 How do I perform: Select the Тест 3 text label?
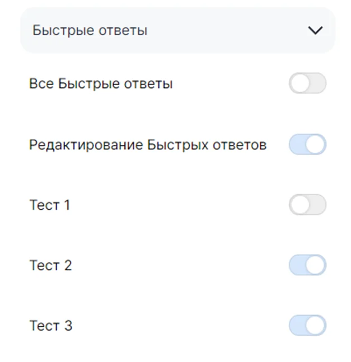point(50,326)
